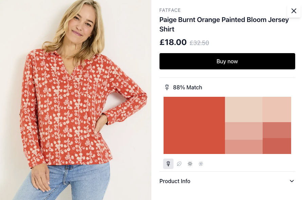Expand Product Info with the chevron arrow
This screenshot has height=200, width=302.
[292, 181]
